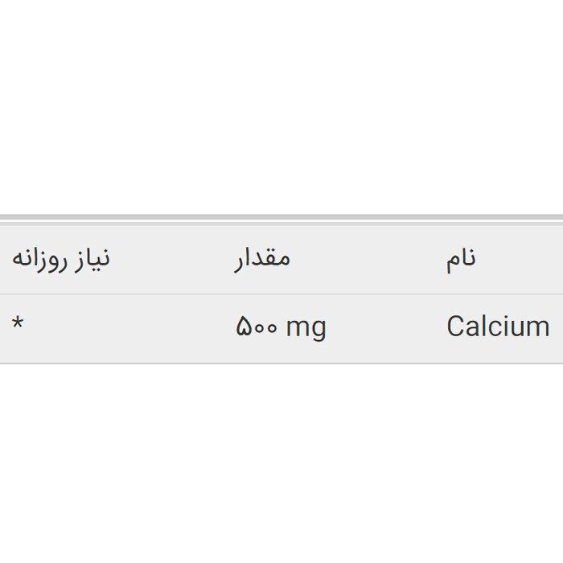Click the Calcium row gap between amount and name
The image size is (563, 563).
(x=386, y=327)
